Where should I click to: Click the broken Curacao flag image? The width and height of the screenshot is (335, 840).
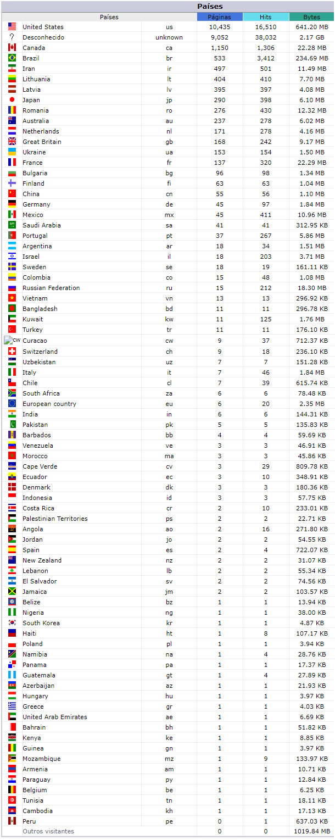click(x=12, y=341)
